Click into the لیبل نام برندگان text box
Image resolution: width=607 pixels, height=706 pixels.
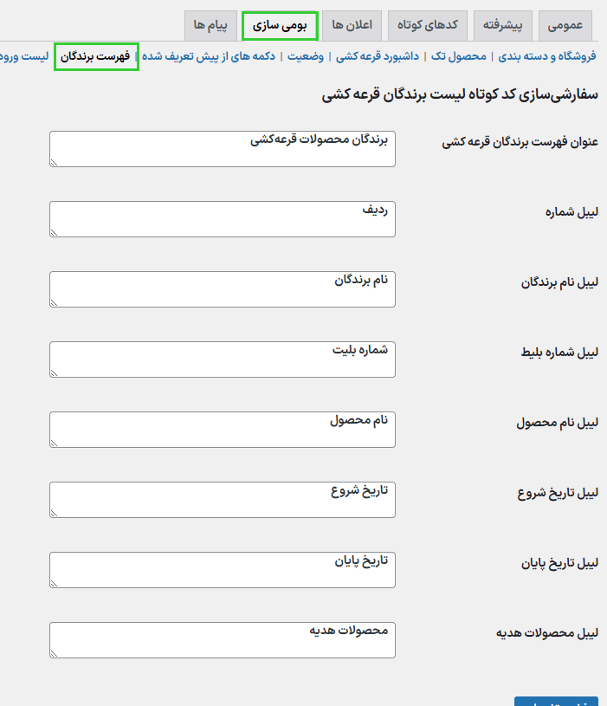pos(223,289)
